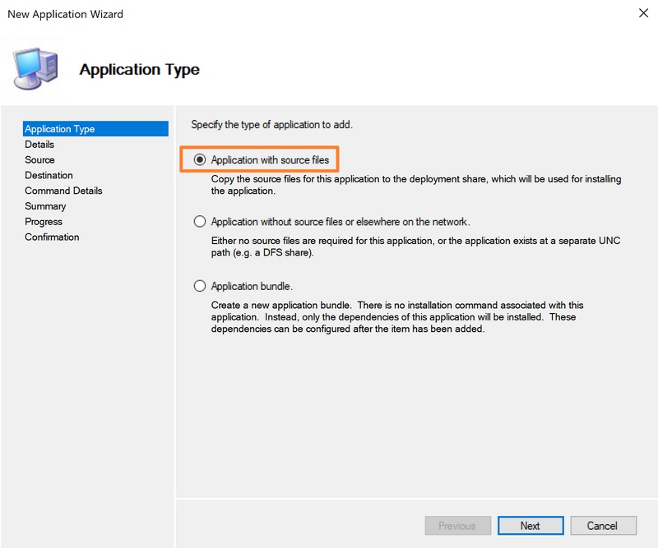Jump to the Destination wizard step
This screenshot has width=658, height=548.
49,175
